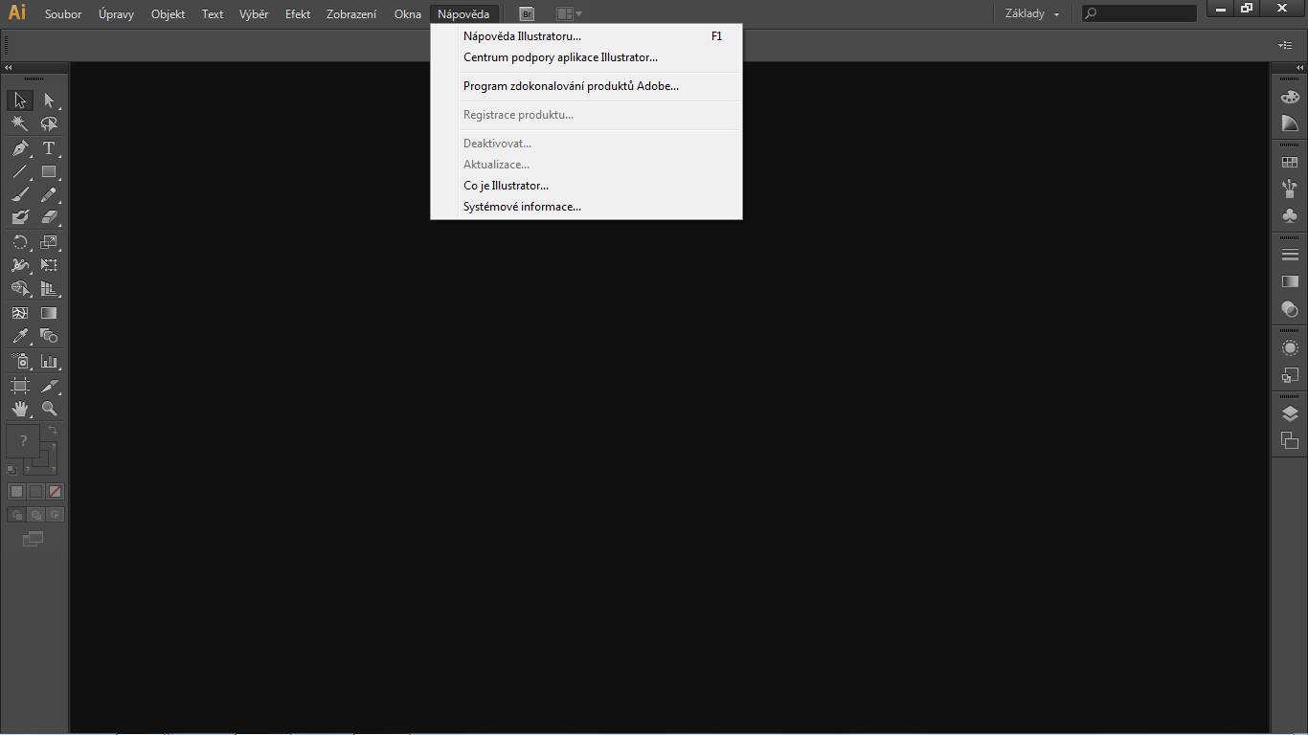Choose the Lasso tool
The height and width of the screenshot is (735, 1308).
coord(49,124)
